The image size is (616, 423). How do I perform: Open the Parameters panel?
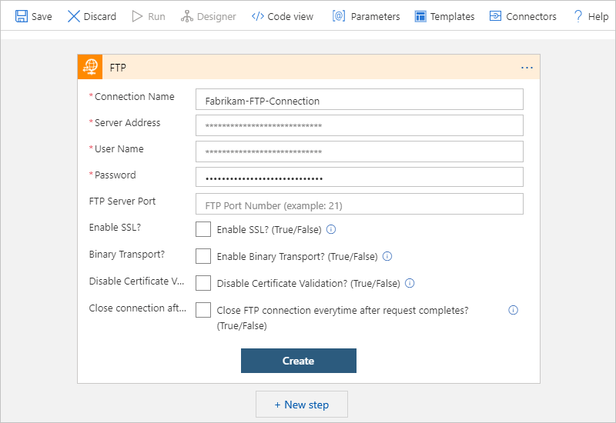pyautogui.click(x=366, y=16)
